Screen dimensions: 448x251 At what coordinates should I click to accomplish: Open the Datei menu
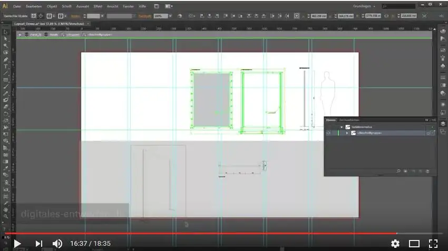pyautogui.click(x=17, y=6)
